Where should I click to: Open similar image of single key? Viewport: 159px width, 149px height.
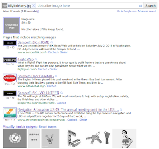point(107,138)
